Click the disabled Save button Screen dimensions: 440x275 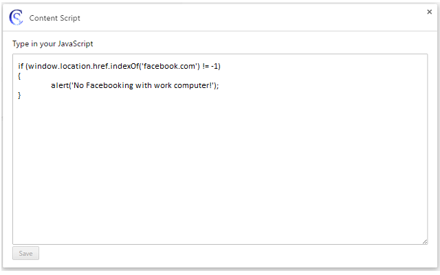click(x=25, y=253)
